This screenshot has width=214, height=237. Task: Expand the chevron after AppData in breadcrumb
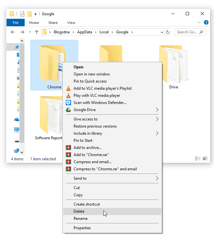pos(96,32)
